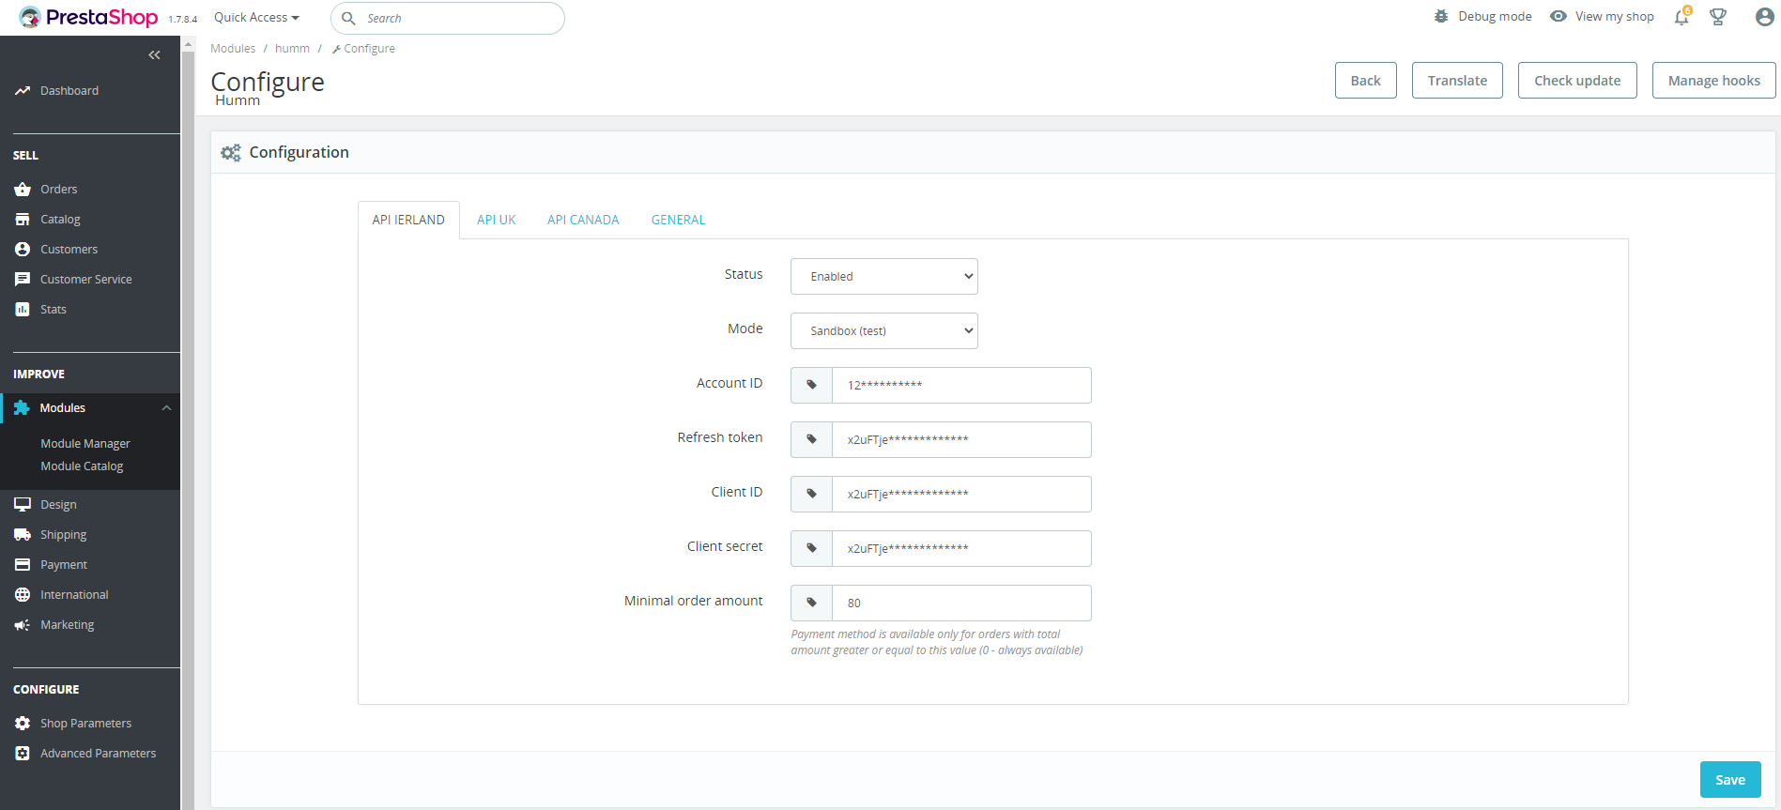The width and height of the screenshot is (1781, 810).
Task: Click the Debug mode label
Action: click(x=1495, y=17)
